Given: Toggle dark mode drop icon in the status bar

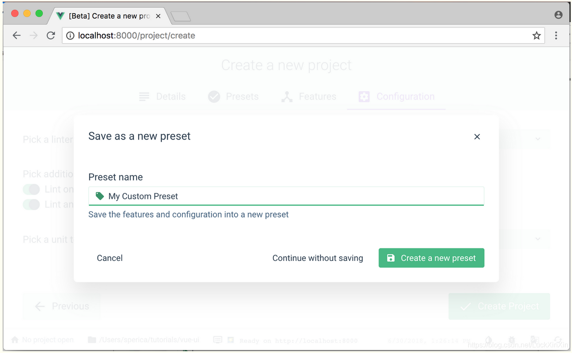Looking at the screenshot, I should coord(489,340).
